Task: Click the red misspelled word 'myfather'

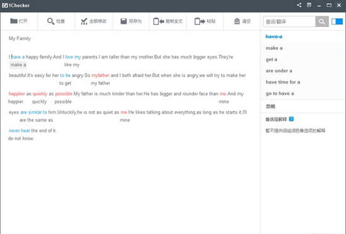Action: tap(101, 75)
